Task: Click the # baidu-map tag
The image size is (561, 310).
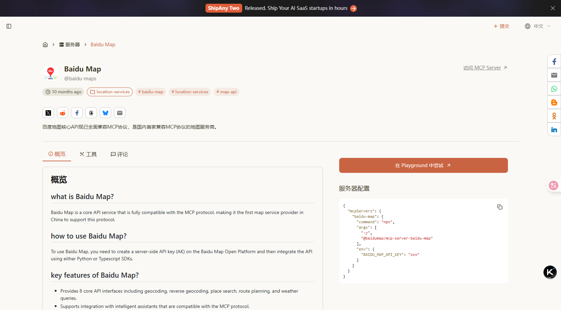Action: (151, 92)
